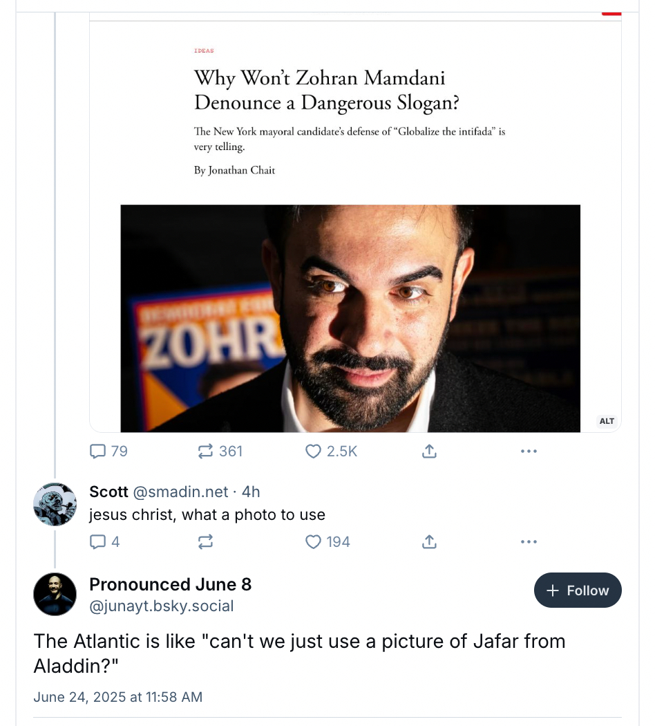The height and width of the screenshot is (726, 655).
Task: Click Scott's display name
Action: [108, 492]
